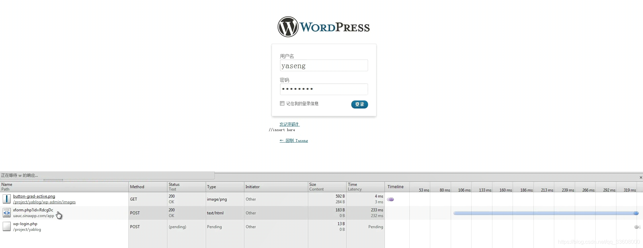Click the blue 登录 login button
The width and height of the screenshot is (643, 248).
tap(359, 104)
